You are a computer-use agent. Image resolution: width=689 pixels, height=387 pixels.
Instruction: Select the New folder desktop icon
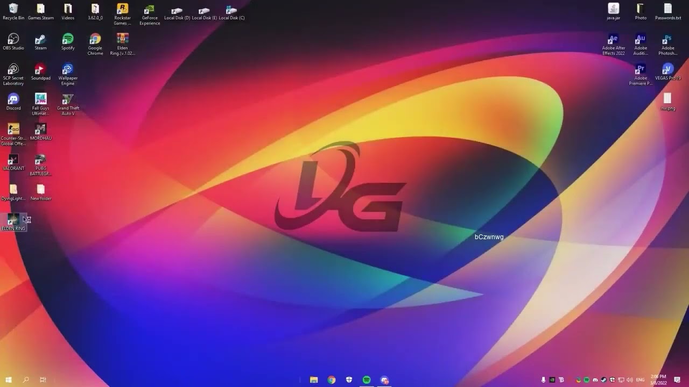[40, 192]
